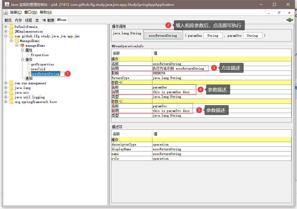Image resolution: width=297 pixels, height=209 pixels.
Task: Switch to the 概览 tab
Action: tap(8, 20)
